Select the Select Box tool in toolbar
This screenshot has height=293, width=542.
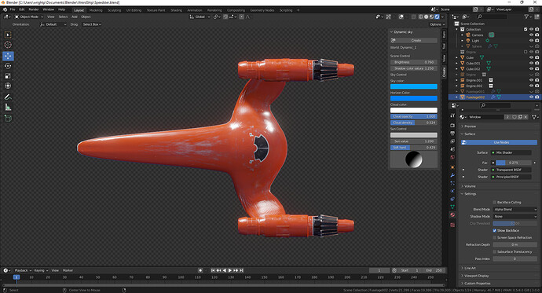point(8,35)
